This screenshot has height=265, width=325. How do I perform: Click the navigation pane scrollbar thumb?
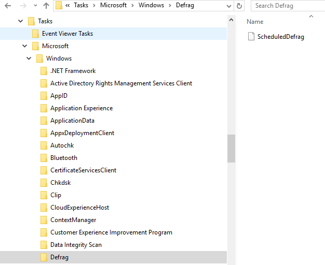pos(231,149)
